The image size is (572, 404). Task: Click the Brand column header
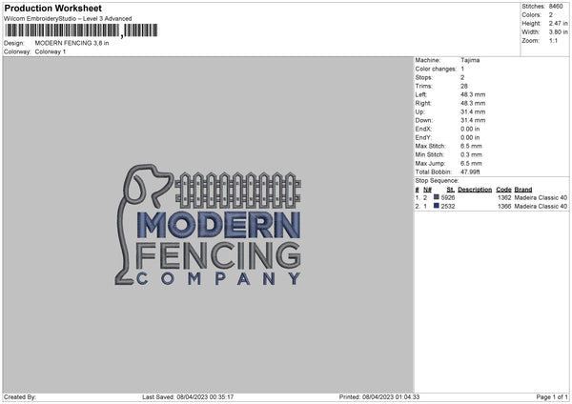click(x=523, y=190)
